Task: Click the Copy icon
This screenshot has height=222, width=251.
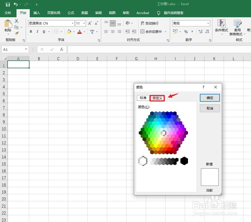Action: pos(16,27)
